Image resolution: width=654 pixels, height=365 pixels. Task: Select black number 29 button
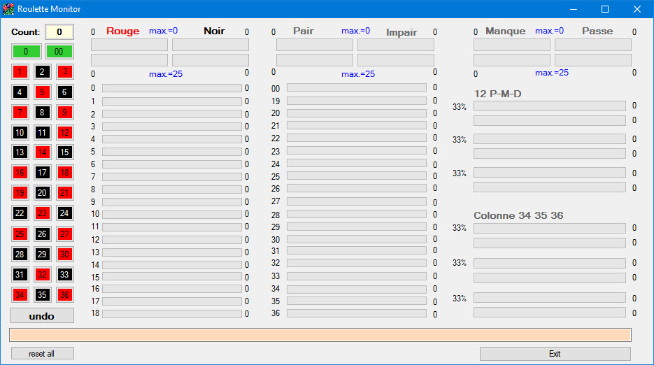tap(42, 254)
